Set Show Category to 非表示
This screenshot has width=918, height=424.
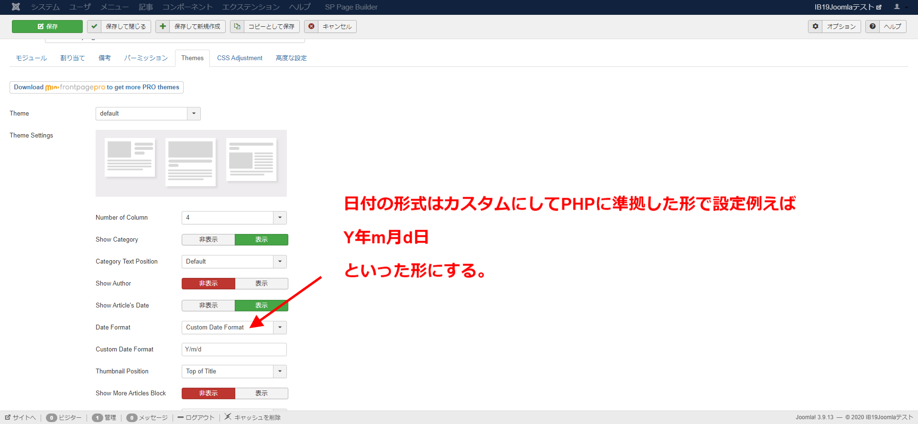click(208, 240)
